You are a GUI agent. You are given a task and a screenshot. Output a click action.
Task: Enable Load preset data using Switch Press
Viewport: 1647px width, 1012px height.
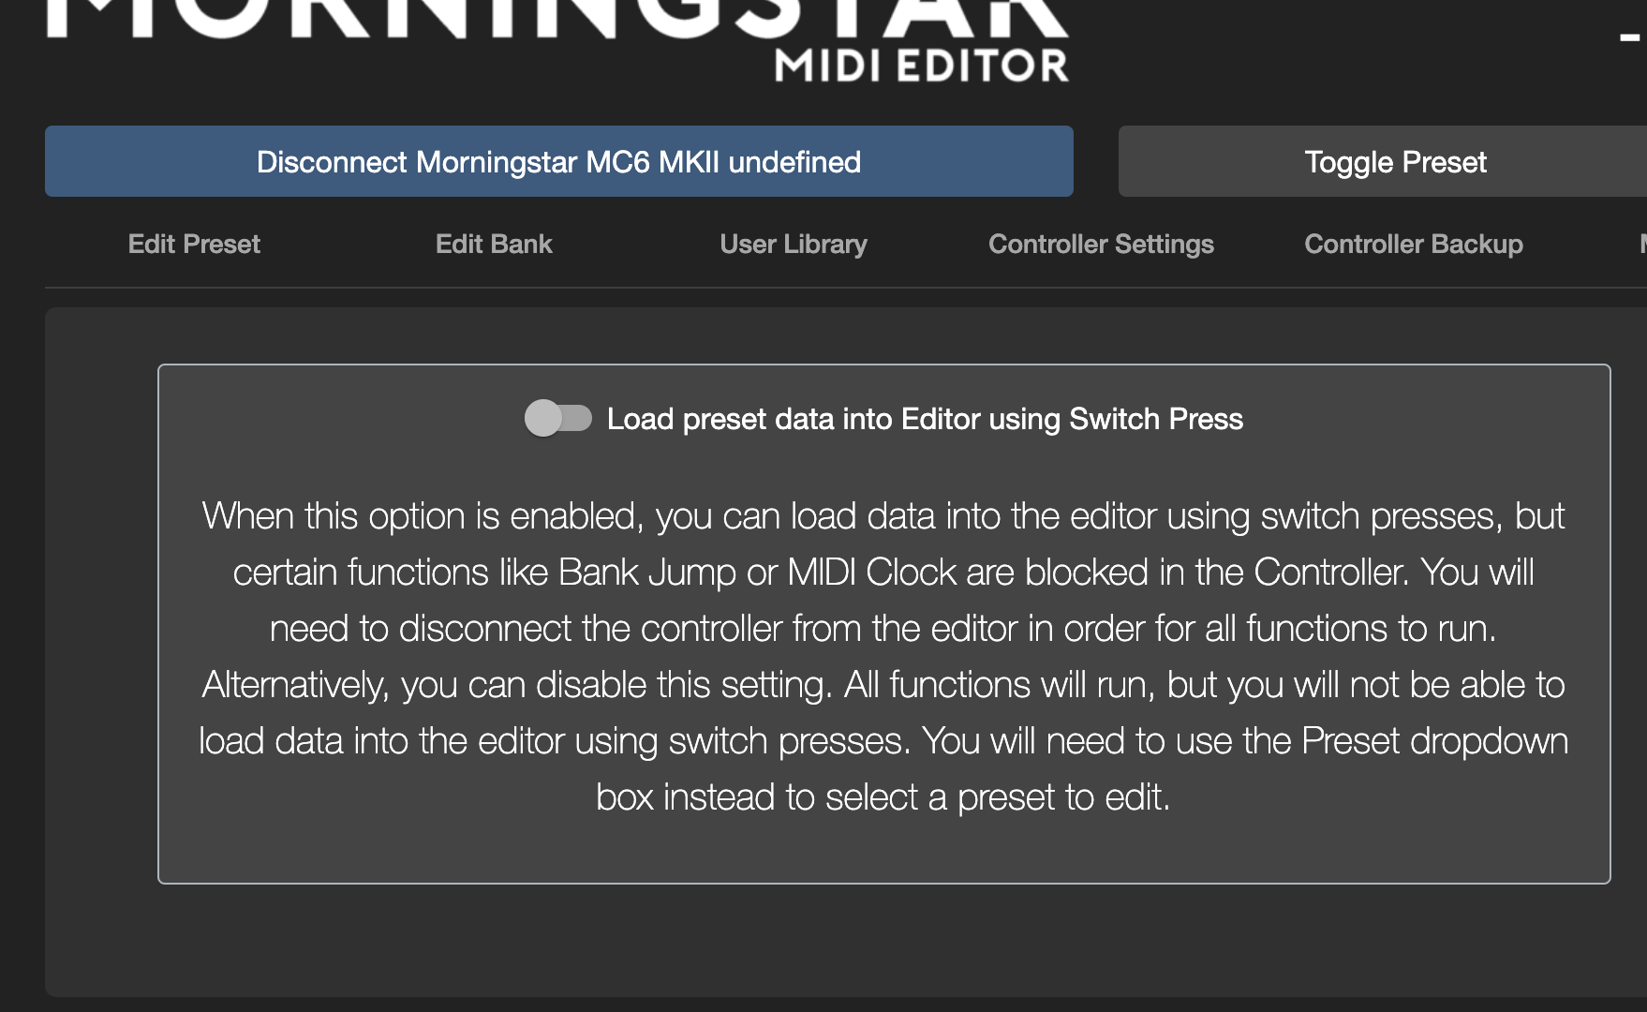click(558, 418)
